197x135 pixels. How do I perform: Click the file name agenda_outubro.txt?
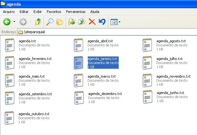click(34, 114)
